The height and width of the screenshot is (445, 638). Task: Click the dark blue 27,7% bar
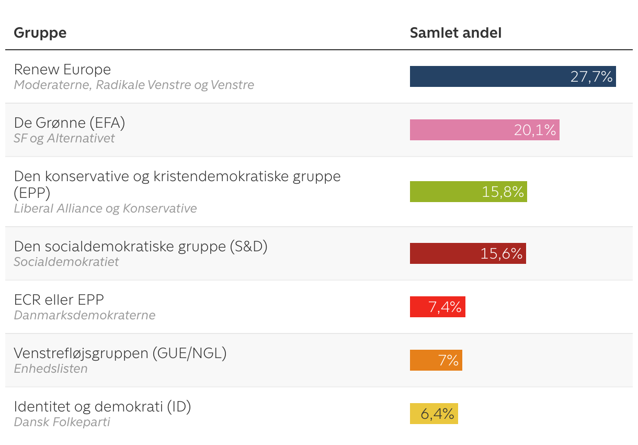512,76
